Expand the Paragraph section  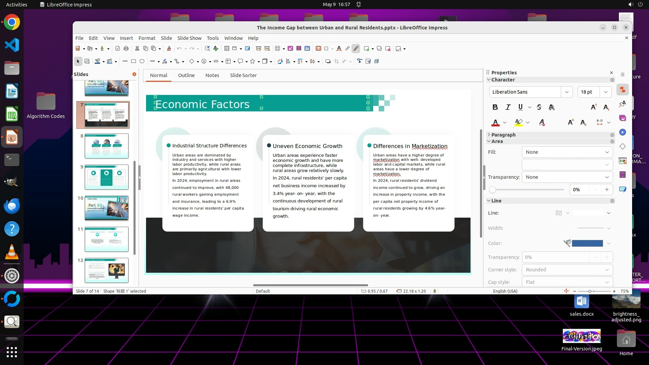(503, 135)
